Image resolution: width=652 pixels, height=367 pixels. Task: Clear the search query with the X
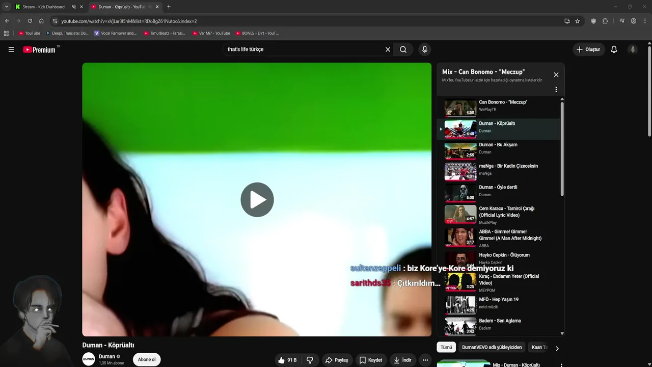tap(388, 49)
